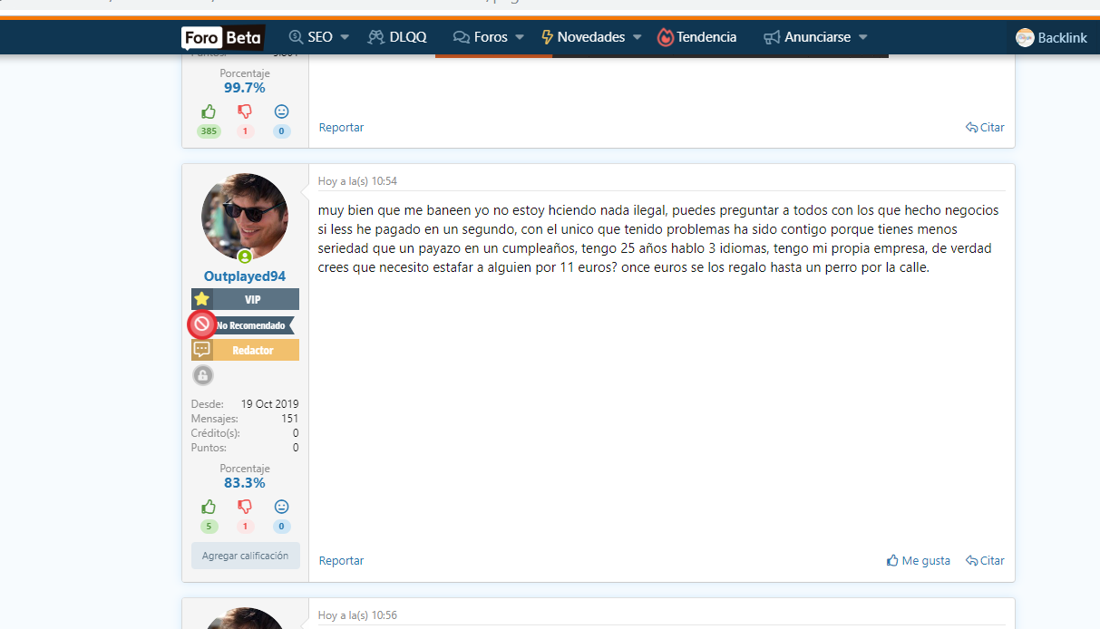Click the Foros chat bubbles icon
The width and height of the screenshot is (1100, 629).
(x=461, y=37)
